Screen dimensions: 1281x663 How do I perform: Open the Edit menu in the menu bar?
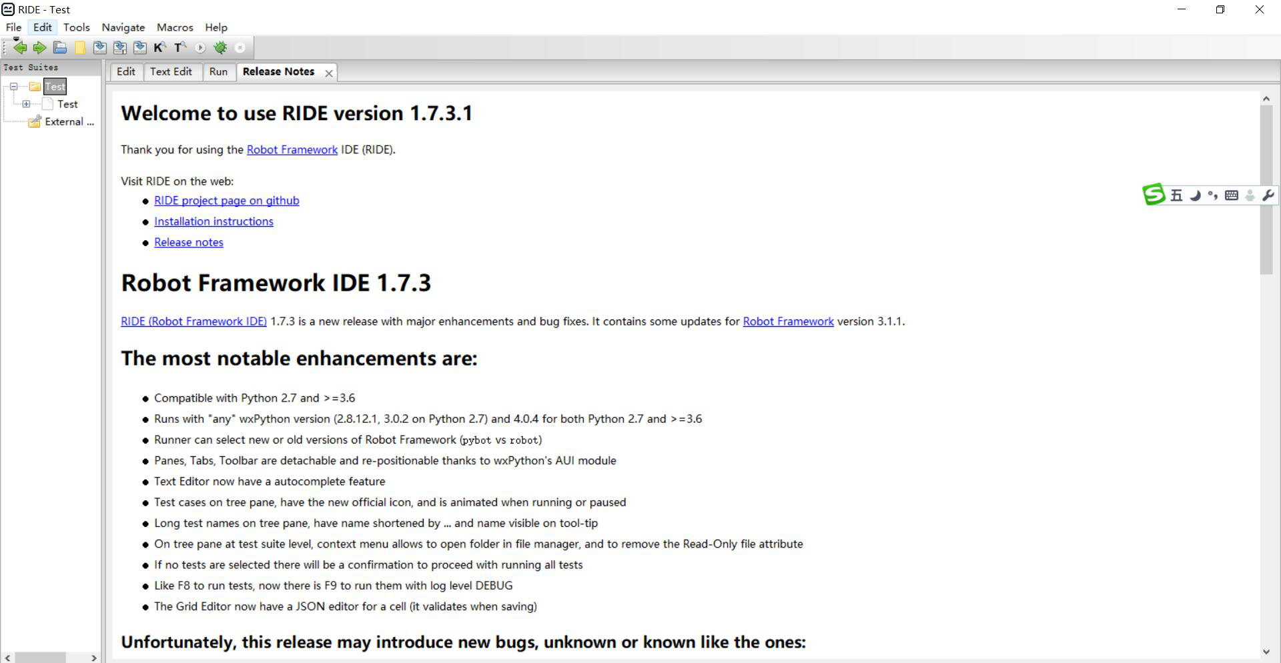(x=43, y=27)
